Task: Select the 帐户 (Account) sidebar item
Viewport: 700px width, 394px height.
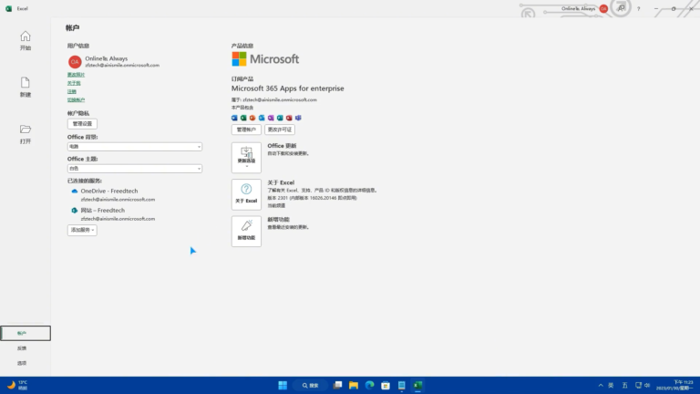Action: click(x=26, y=333)
